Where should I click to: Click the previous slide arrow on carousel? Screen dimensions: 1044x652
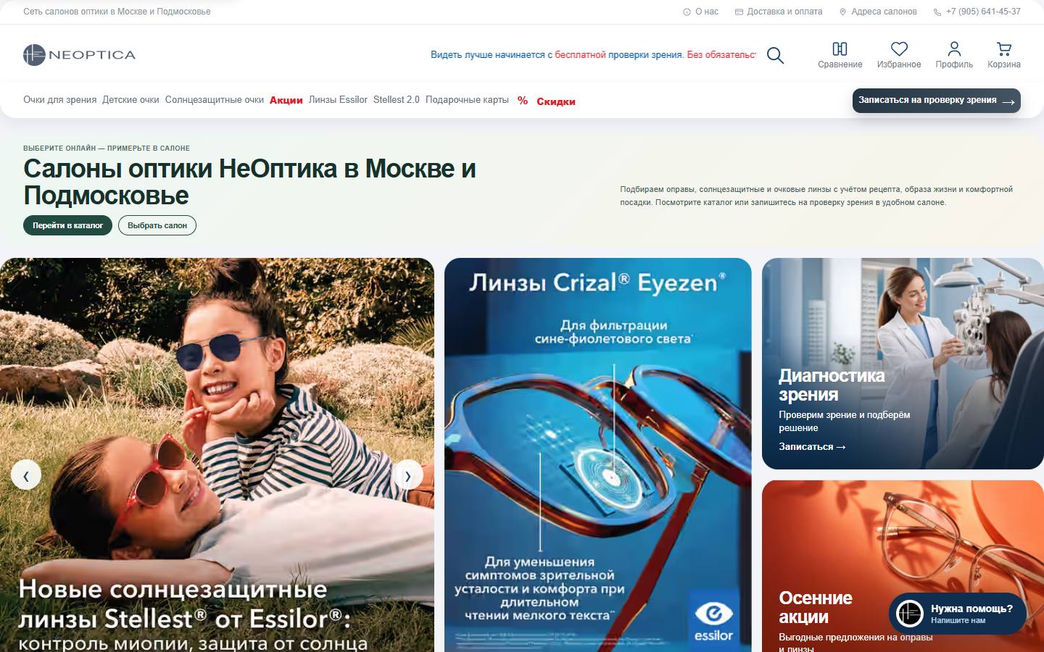(x=26, y=475)
